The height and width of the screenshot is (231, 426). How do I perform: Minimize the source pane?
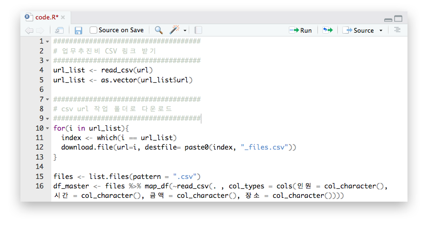[x=388, y=19]
